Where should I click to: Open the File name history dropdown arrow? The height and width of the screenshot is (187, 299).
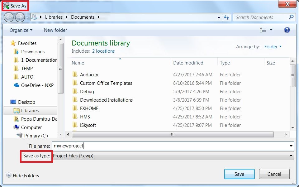[x=291, y=146]
